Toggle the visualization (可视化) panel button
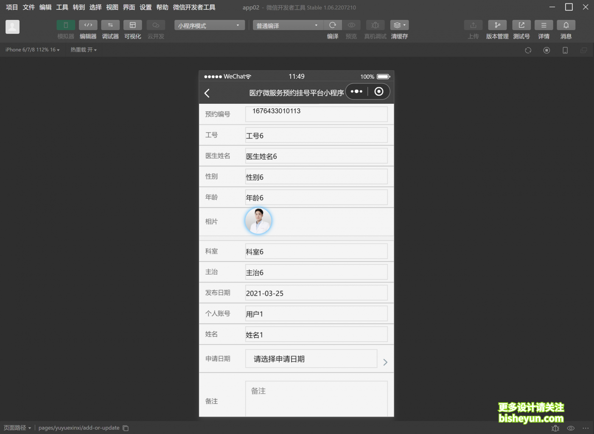Viewport: 594px width, 434px height. point(133,25)
